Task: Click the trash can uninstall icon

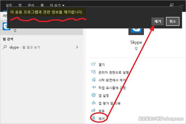Action: [94, 118]
